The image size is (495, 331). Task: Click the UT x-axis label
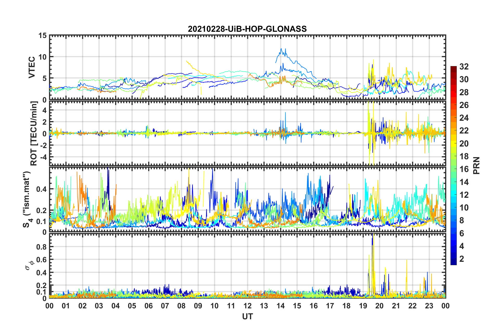click(x=247, y=316)
